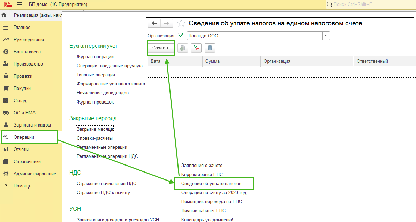The width and height of the screenshot is (416, 222).
Task: Click the Создать button
Action: pyautogui.click(x=161, y=48)
